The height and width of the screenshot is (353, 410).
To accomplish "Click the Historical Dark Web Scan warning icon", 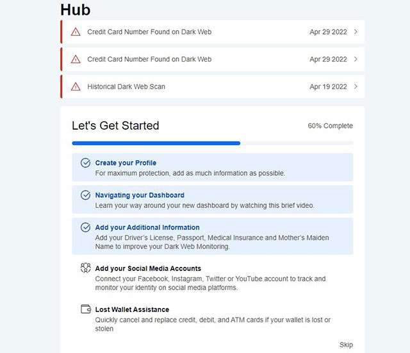I will click(x=76, y=87).
